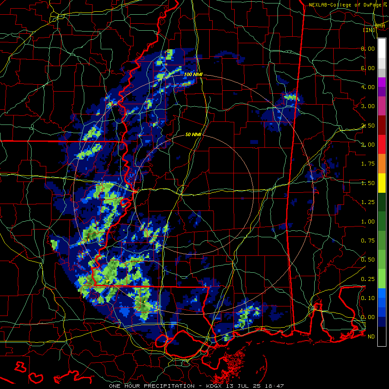Click the 1.25 legend label
The width and height of the screenshot is (389, 389).
coord(368,202)
